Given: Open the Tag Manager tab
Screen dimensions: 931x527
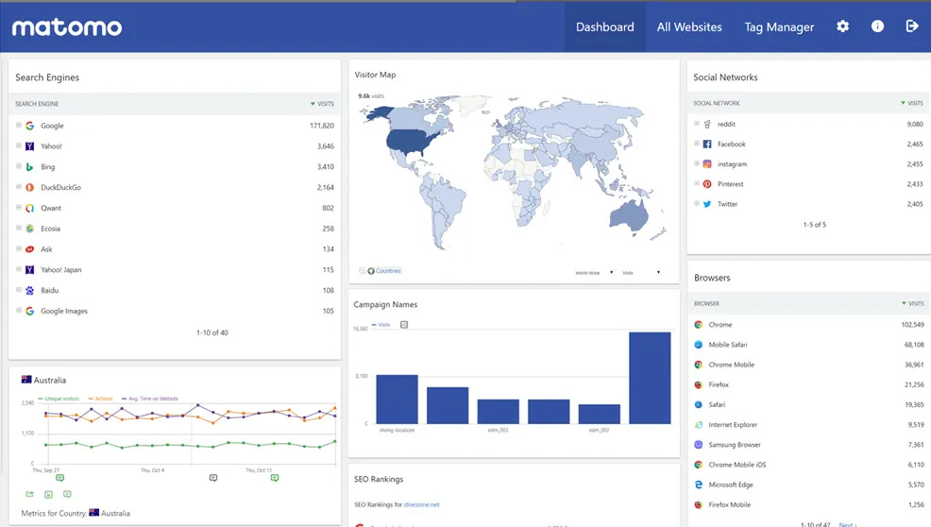Looking at the screenshot, I should [x=779, y=26].
